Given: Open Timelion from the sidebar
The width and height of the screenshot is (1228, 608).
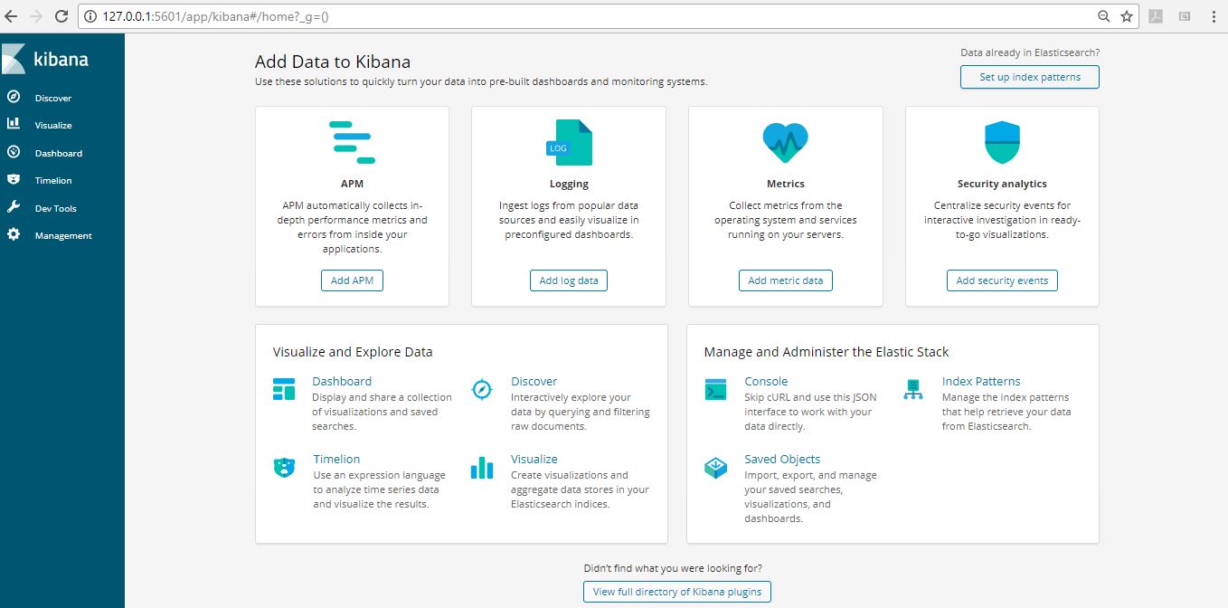Looking at the screenshot, I should point(52,180).
